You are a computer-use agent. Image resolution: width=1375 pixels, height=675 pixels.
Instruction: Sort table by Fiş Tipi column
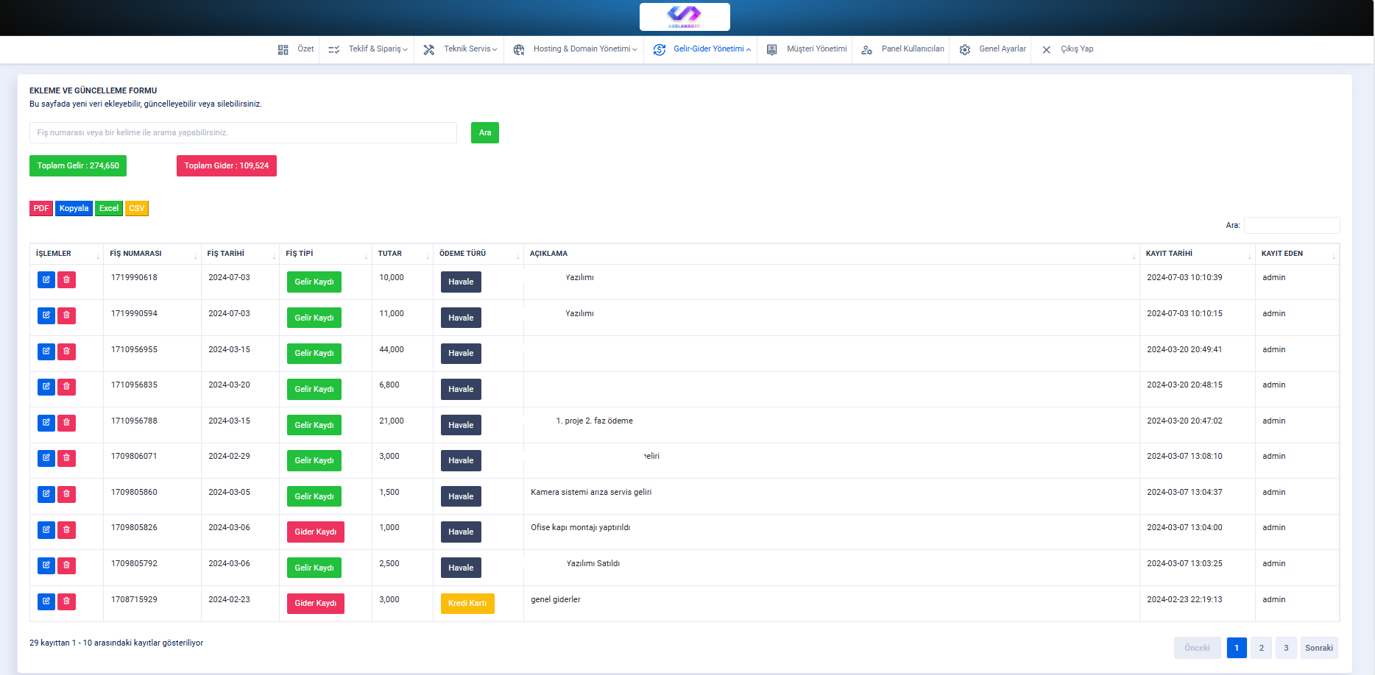[326, 254]
